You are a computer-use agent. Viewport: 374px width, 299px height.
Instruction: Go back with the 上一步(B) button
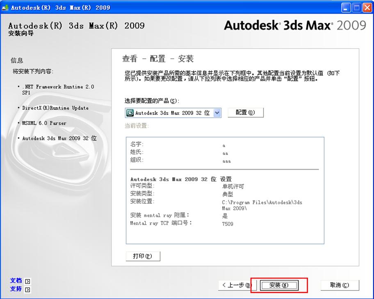(237, 285)
